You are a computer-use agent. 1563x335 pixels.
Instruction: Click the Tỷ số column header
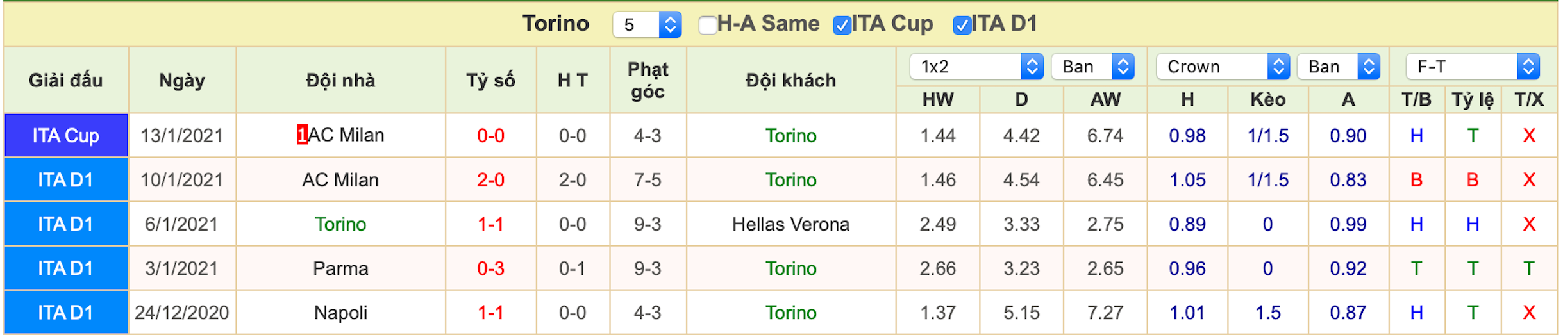490,80
